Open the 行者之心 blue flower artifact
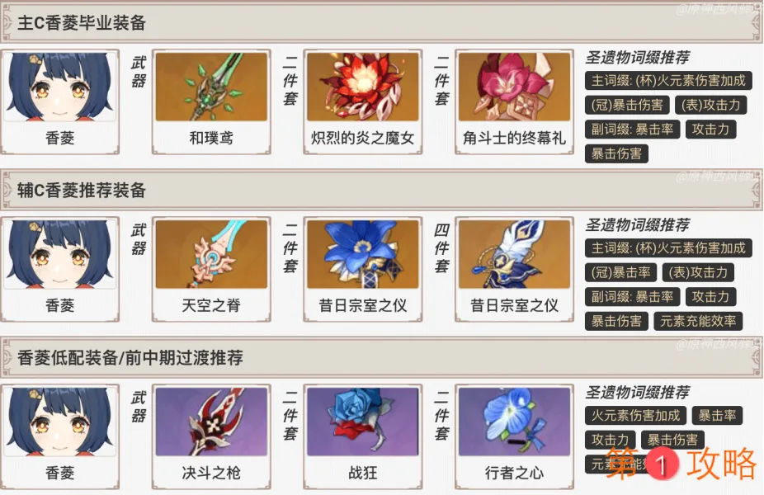The width and height of the screenshot is (764, 495). click(514, 422)
